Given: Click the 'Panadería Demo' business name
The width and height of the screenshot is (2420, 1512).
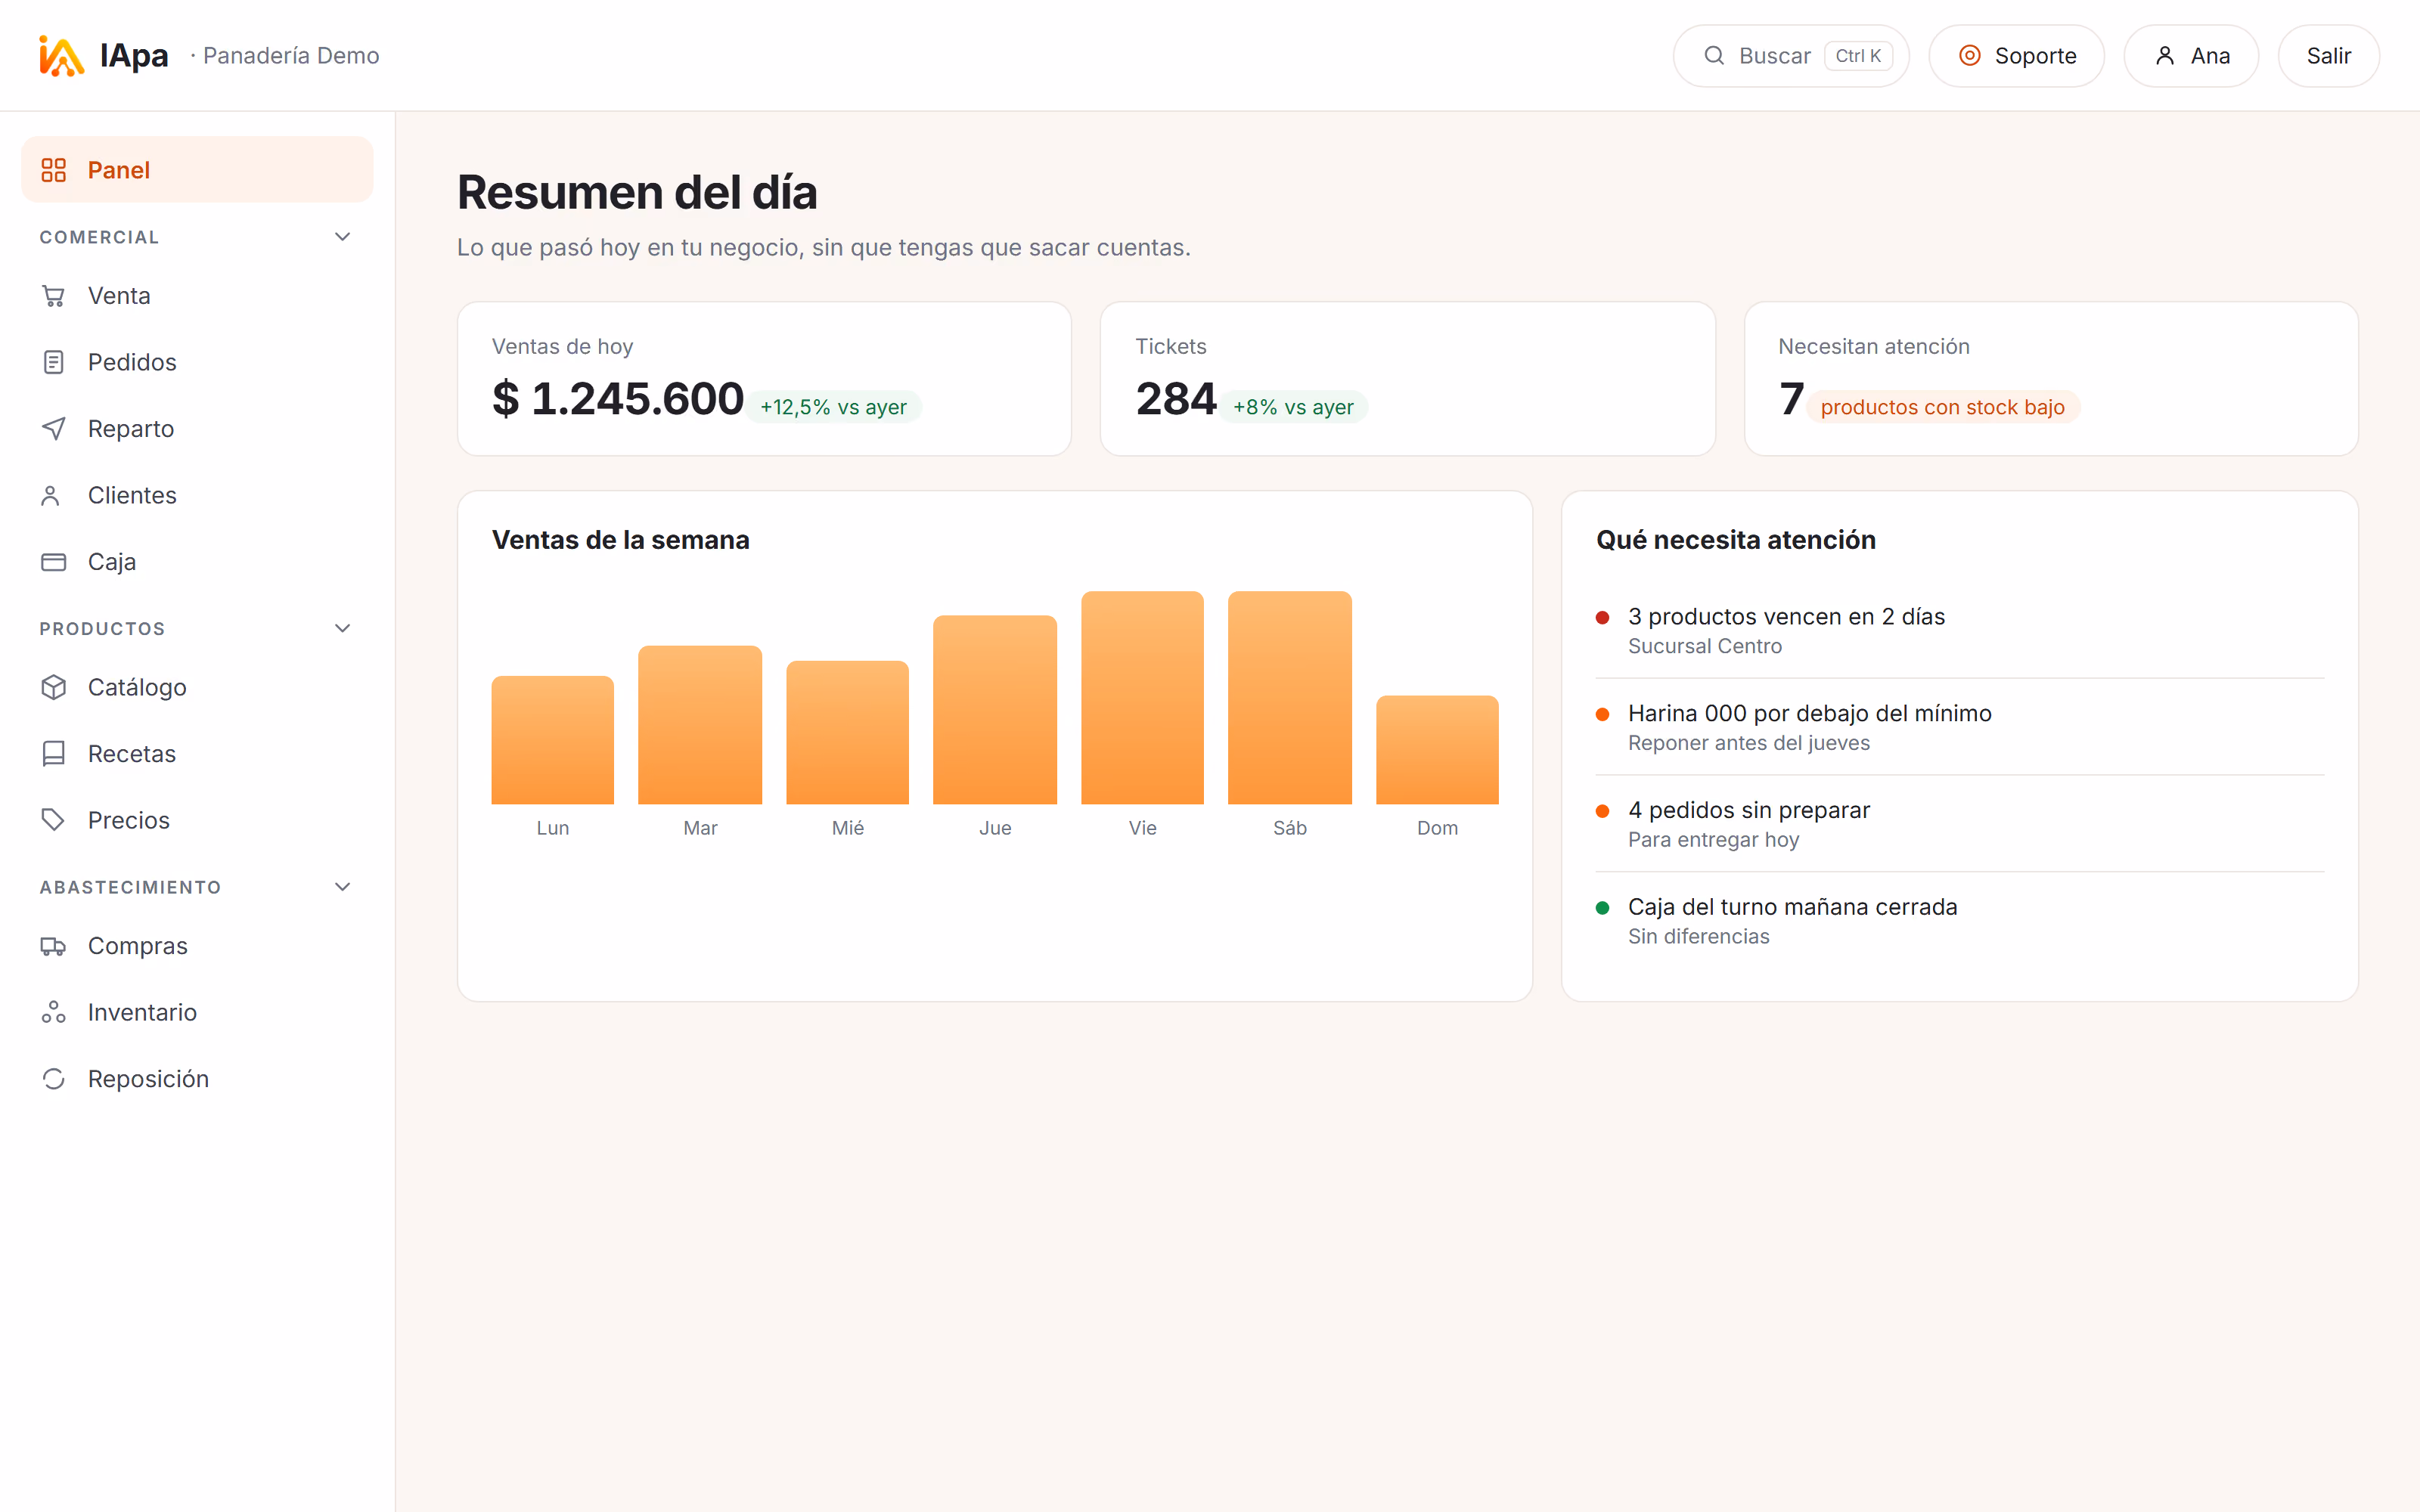Looking at the screenshot, I should pyautogui.click(x=291, y=56).
